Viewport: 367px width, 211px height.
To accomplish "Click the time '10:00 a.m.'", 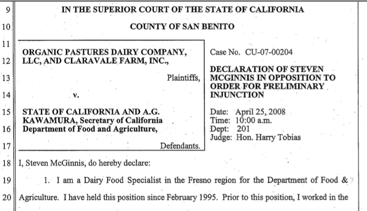I will (x=254, y=120).
